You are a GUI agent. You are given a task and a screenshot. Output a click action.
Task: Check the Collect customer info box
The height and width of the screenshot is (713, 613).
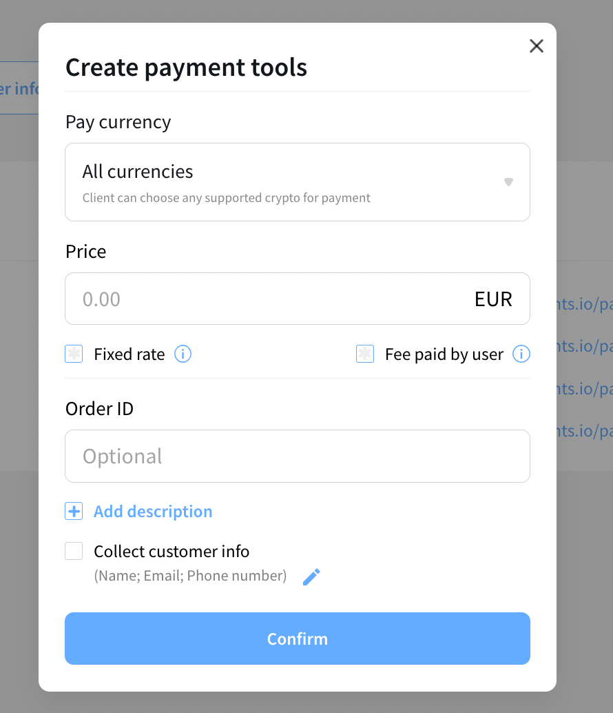coord(74,552)
